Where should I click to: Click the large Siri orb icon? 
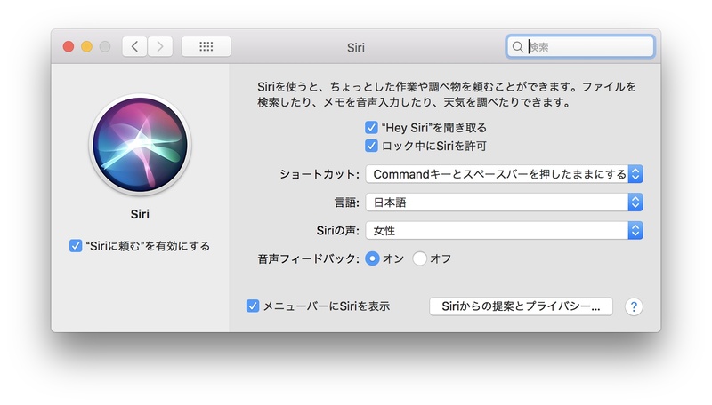click(x=140, y=145)
